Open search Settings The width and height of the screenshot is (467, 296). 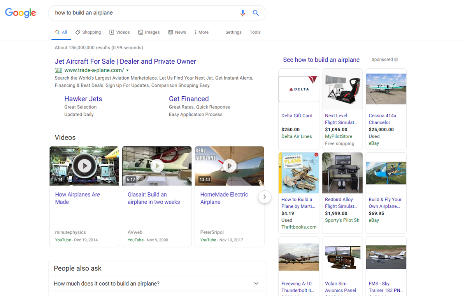pyautogui.click(x=233, y=32)
